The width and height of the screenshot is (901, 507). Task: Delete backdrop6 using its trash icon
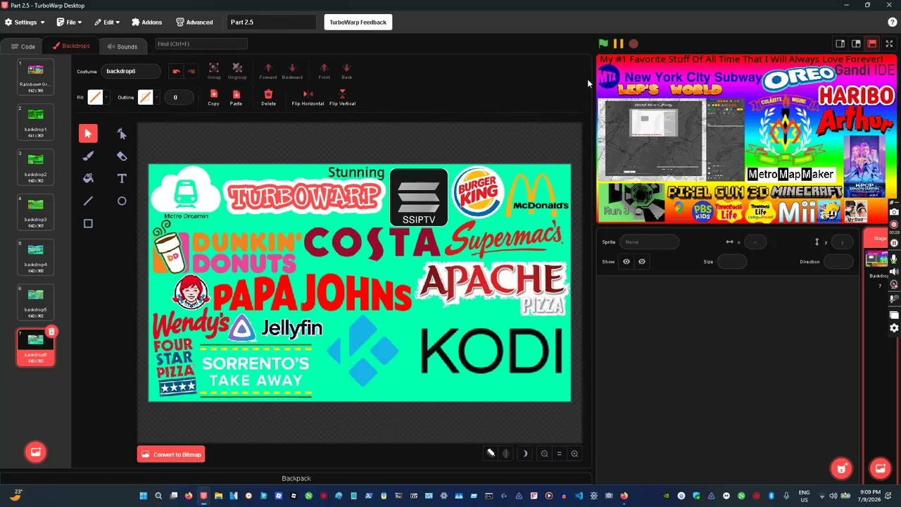click(x=51, y=332)
